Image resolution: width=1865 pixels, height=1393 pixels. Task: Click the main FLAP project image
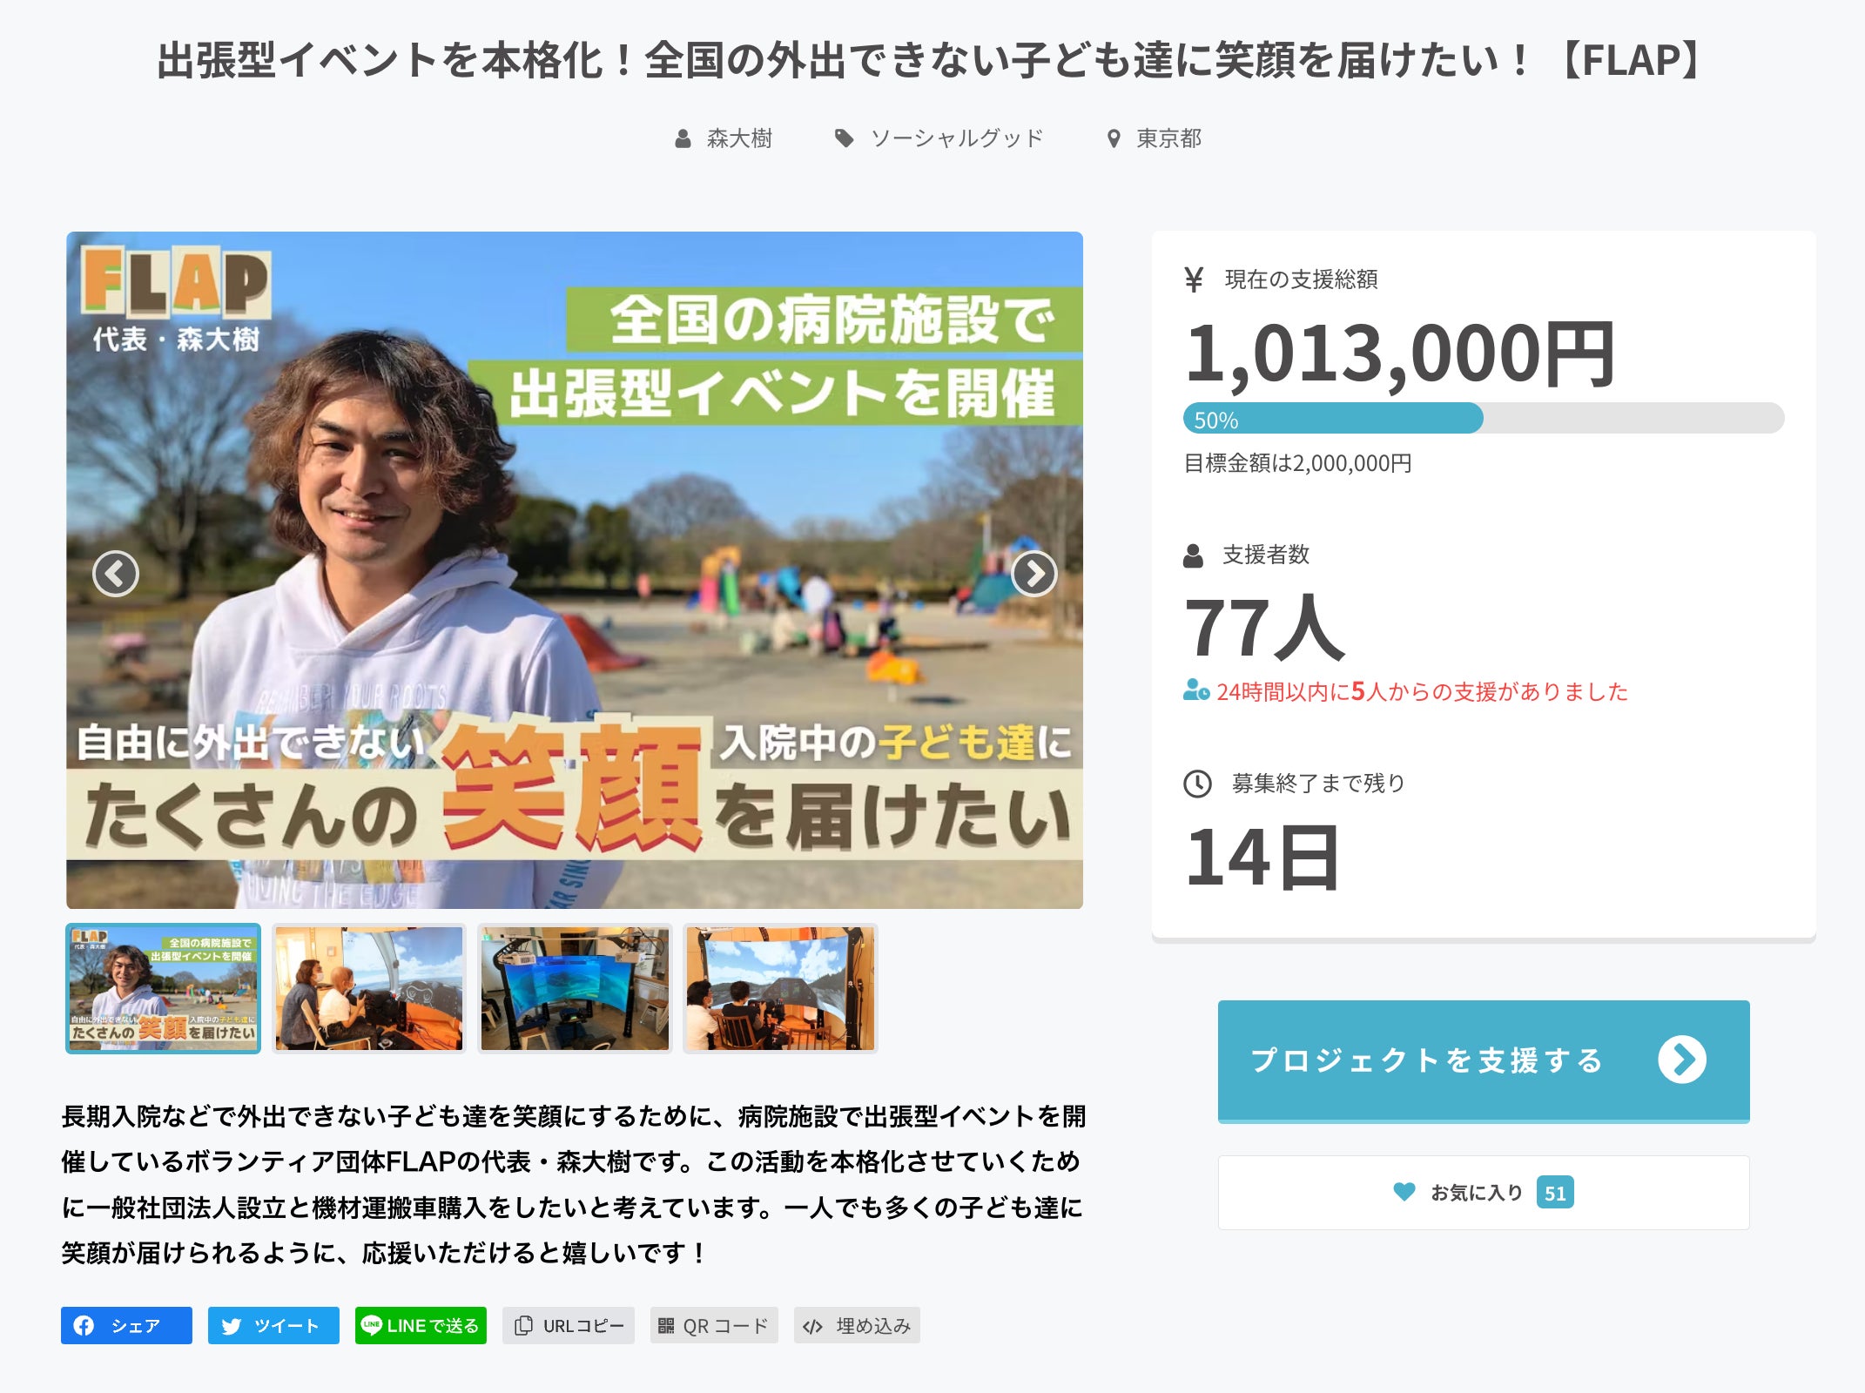point(575,570)
